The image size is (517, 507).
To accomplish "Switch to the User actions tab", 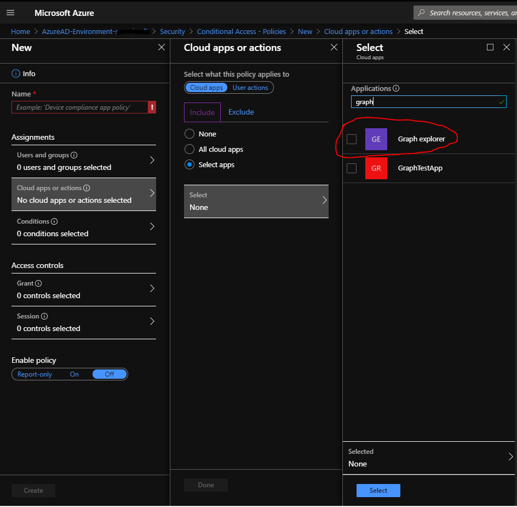I will tap(250, 87).
